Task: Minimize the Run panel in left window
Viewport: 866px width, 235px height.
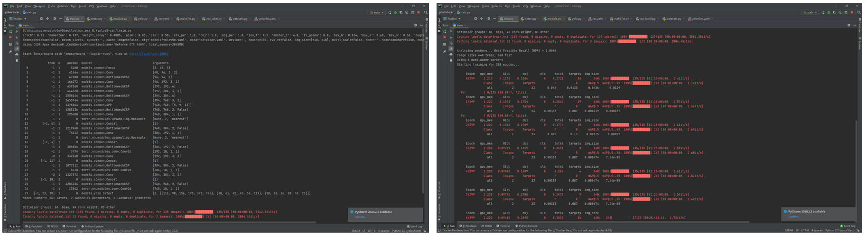Action: click(x=421, y=25)
